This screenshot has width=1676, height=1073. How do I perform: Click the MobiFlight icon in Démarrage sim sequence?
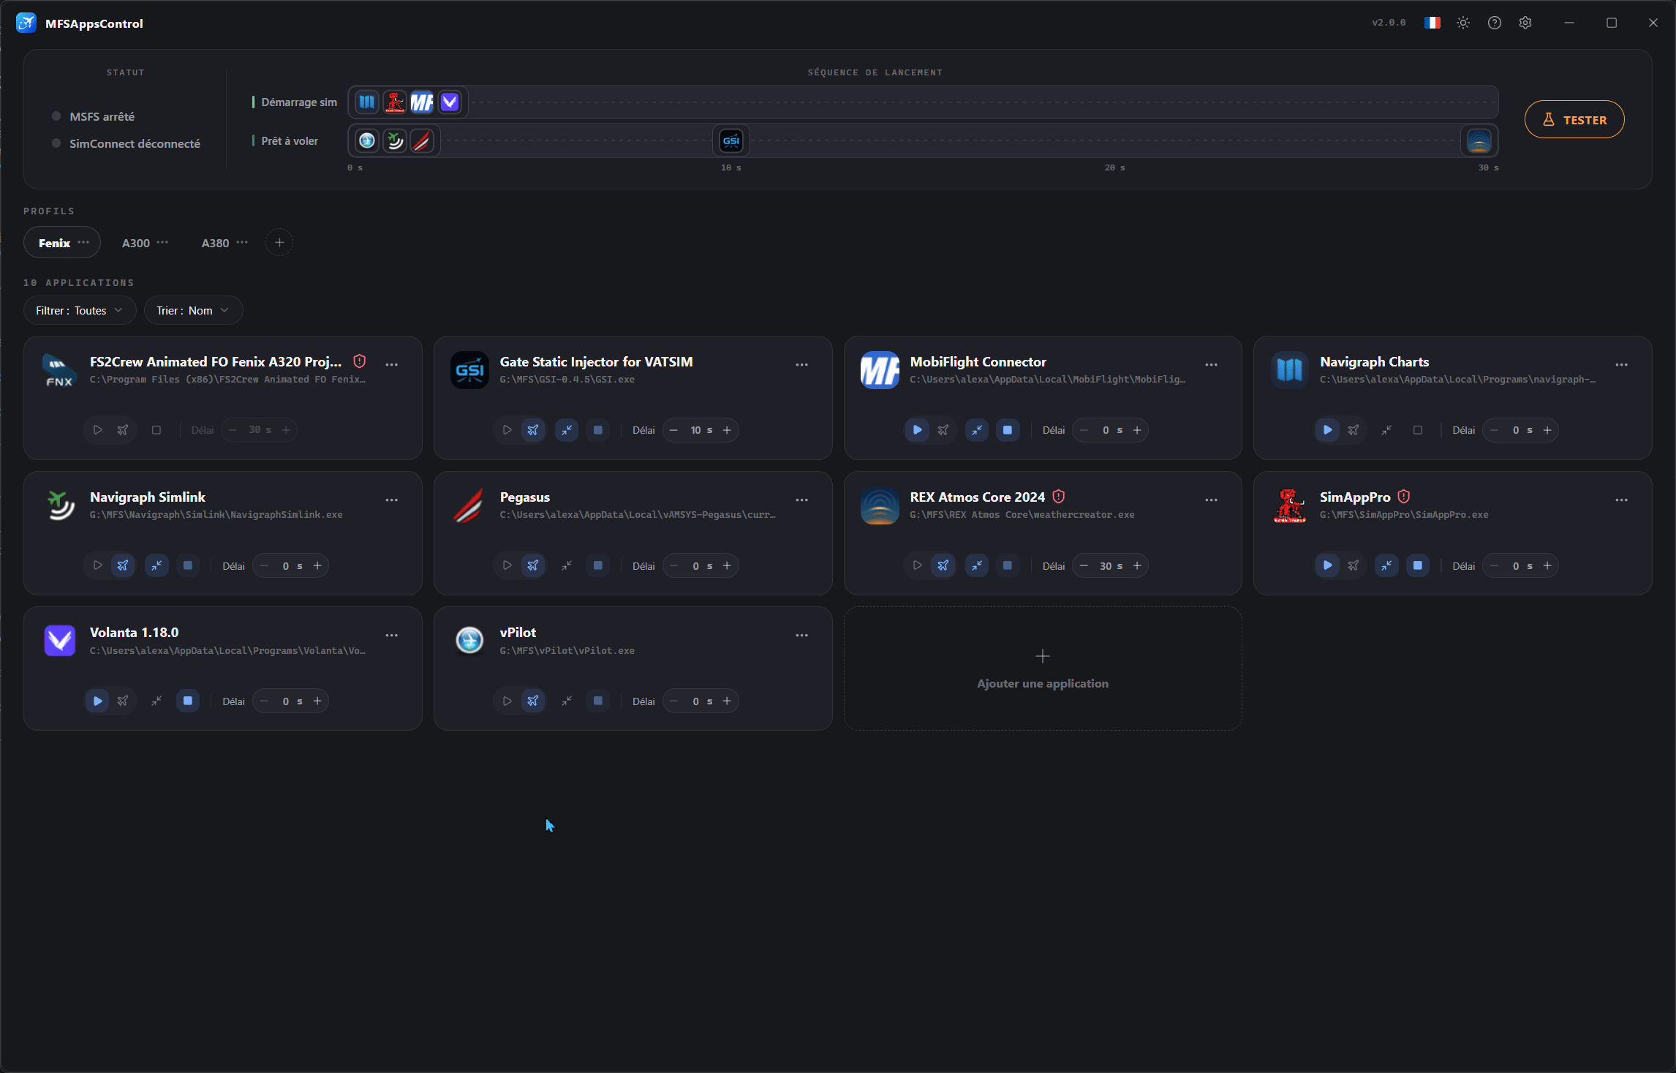422,102
